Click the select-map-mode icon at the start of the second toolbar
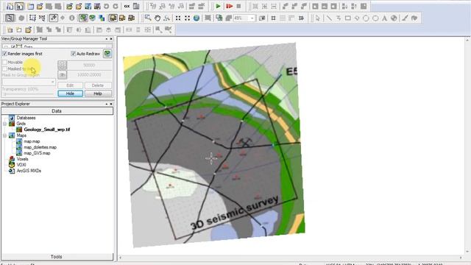Image resolution: width=471 pixels, height=265 pixels. 10,18
